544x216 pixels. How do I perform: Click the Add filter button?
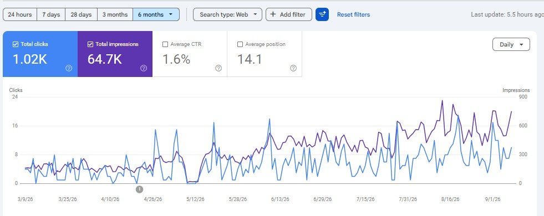pos(289,14)
